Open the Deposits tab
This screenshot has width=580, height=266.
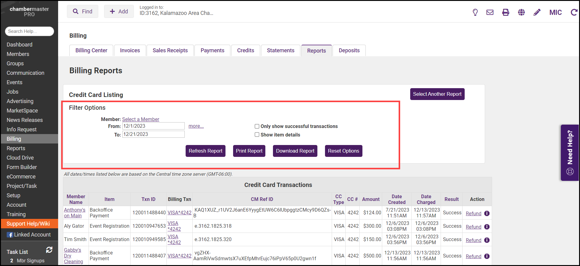click(349, 50)
